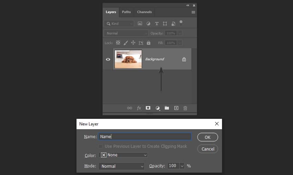Select the Background layer thumbnail
Viewport: 293px width, 175px height.
coord(128,59)
